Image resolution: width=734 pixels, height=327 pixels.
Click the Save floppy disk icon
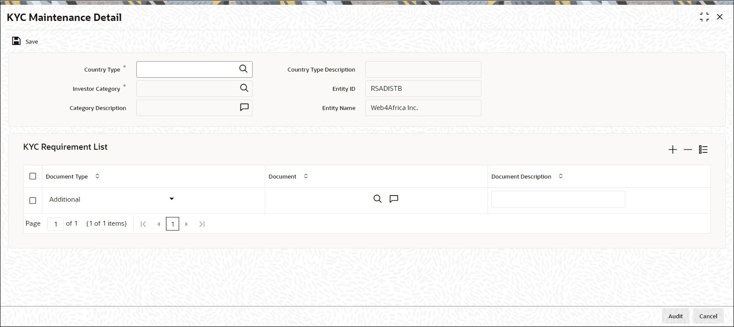16,41
